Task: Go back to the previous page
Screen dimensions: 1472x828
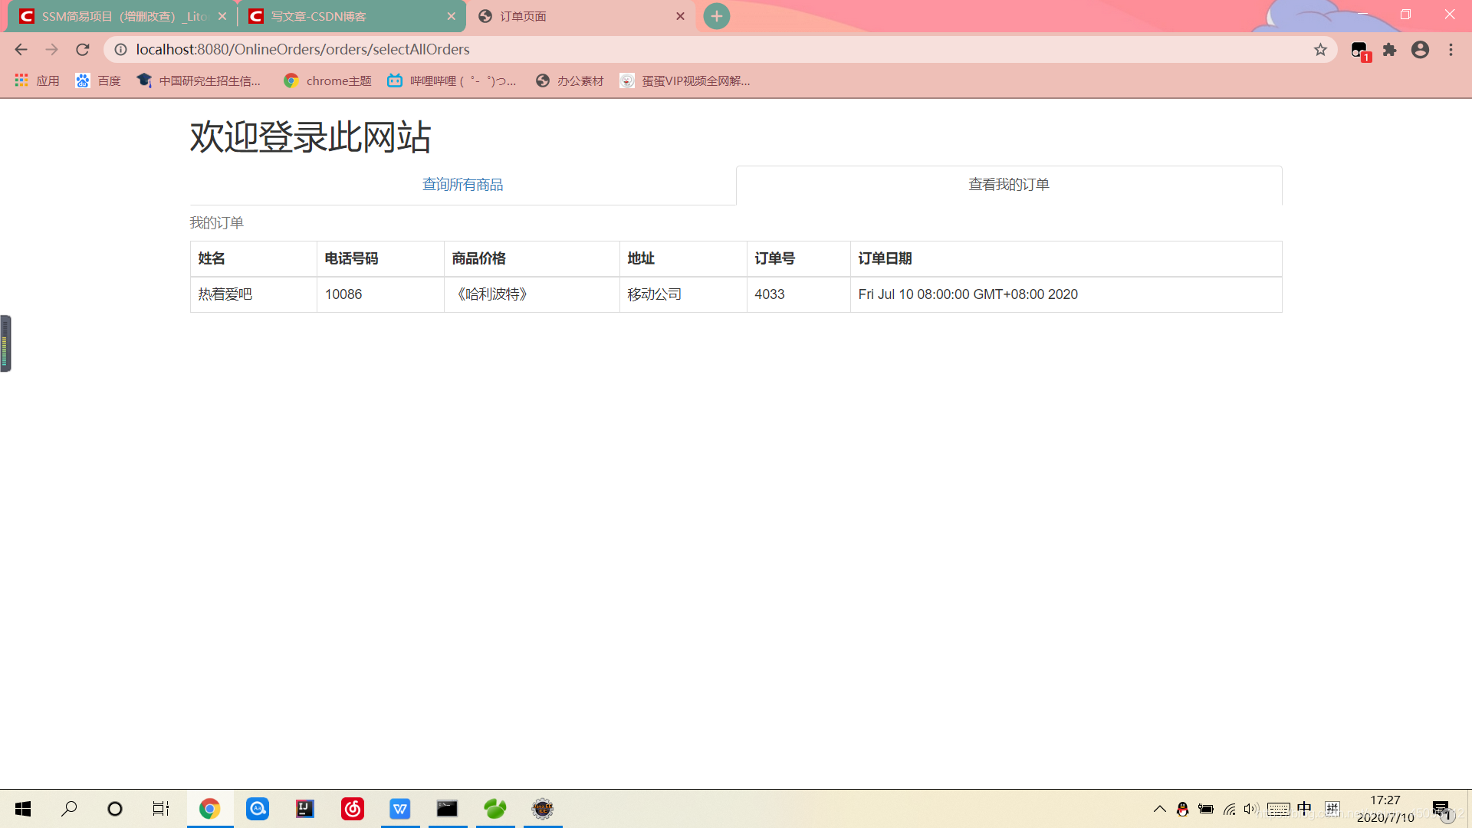Action: point(21,50)
